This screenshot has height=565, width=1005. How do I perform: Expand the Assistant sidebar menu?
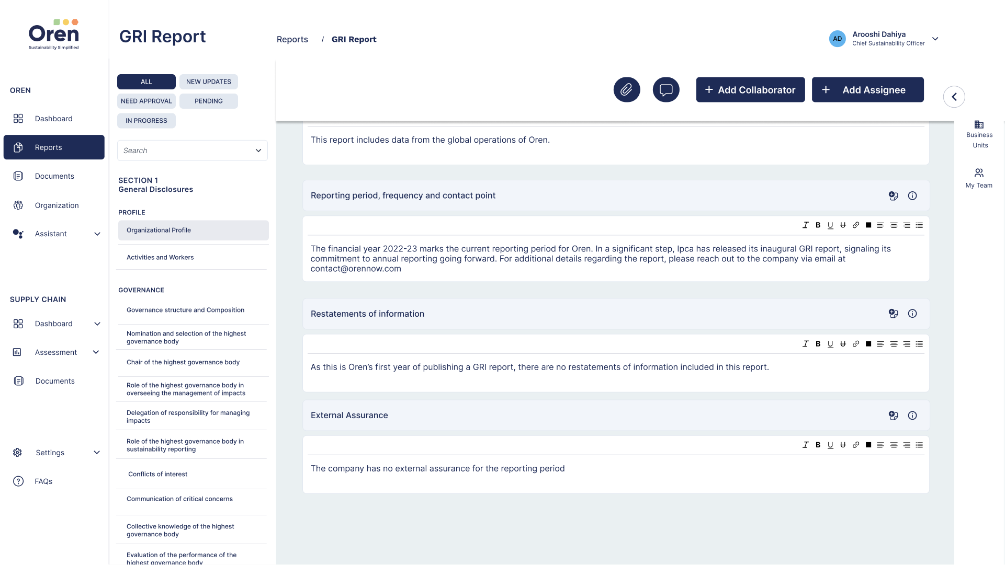(x=97, y=234)
